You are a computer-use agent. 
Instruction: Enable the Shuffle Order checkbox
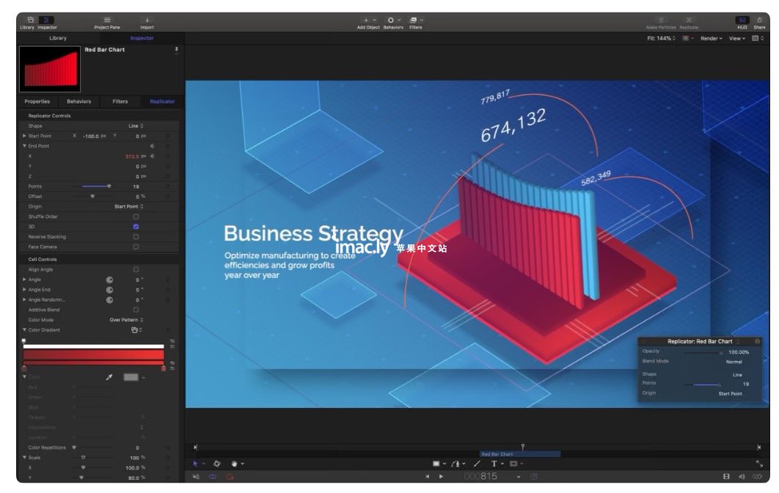(x=136, y=216)
